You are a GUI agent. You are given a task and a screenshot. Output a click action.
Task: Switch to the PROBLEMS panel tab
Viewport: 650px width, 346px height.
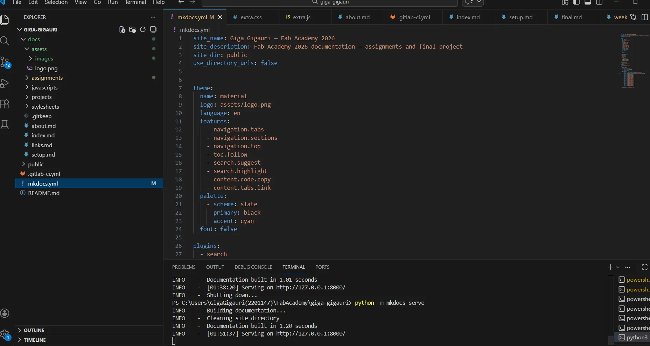184,267
